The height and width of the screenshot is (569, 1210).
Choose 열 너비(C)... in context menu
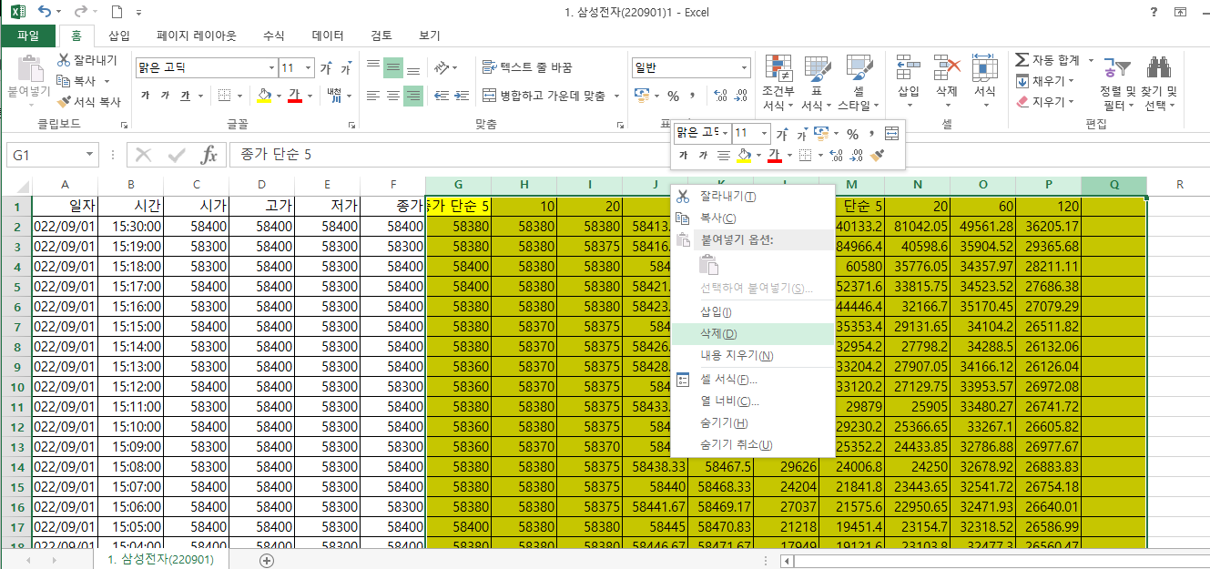click(x=753, y=401)
